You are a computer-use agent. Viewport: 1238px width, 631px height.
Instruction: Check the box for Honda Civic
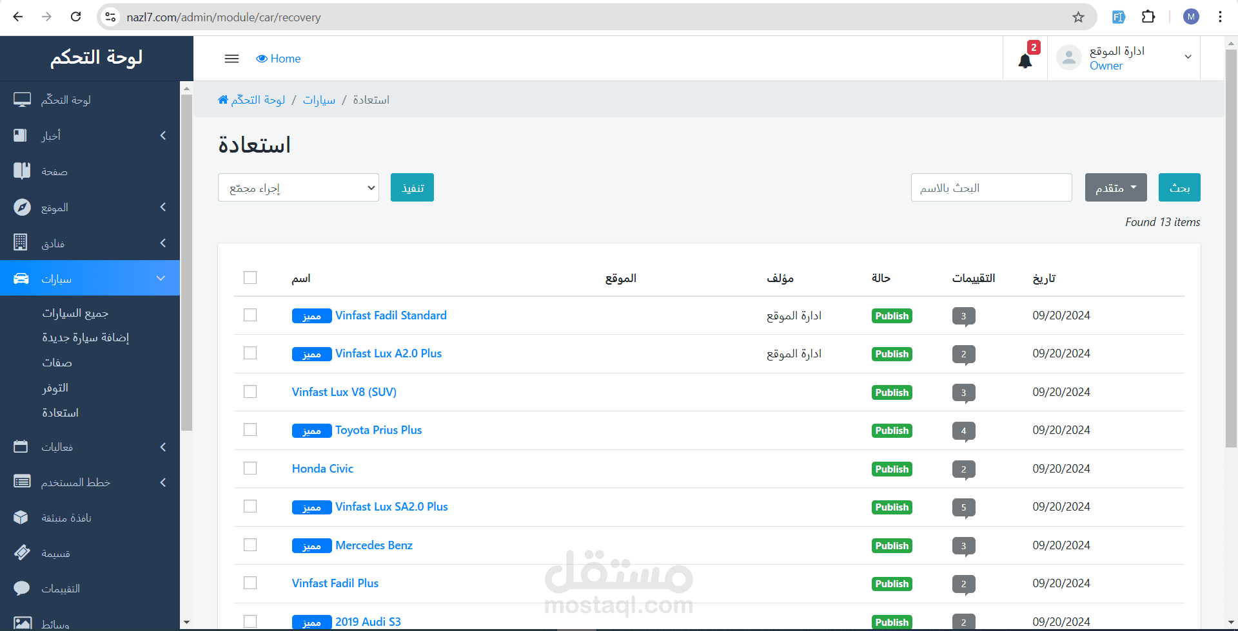pyautogui.click(x=250, y=468)
